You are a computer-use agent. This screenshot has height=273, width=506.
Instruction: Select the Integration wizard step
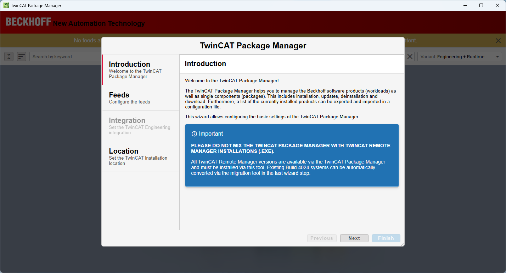141,126
